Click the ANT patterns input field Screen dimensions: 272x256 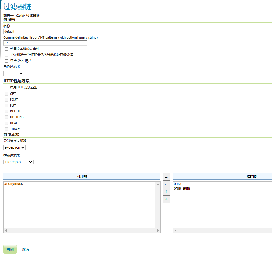point(45,43)
